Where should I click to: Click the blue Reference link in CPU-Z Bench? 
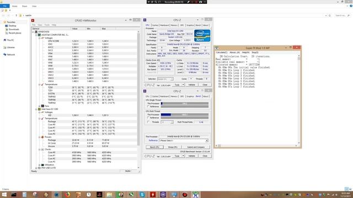153,141
